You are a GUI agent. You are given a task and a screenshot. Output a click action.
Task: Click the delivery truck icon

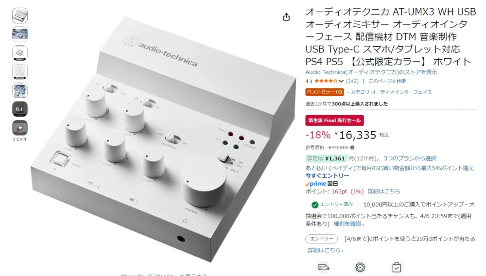(x=323, y=267)
